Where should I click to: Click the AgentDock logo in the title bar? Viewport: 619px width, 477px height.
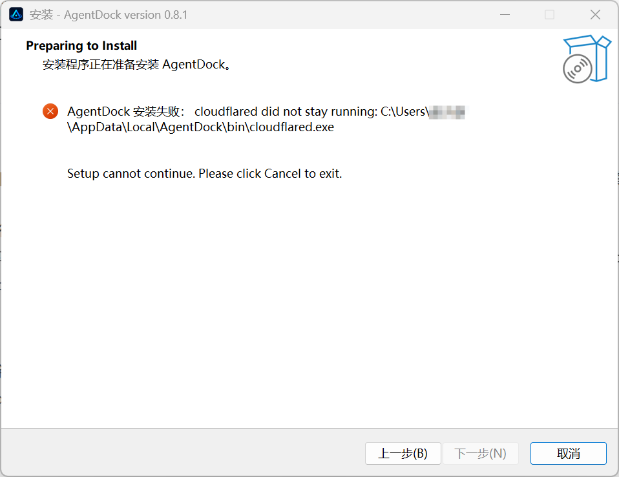pos(16,15)
